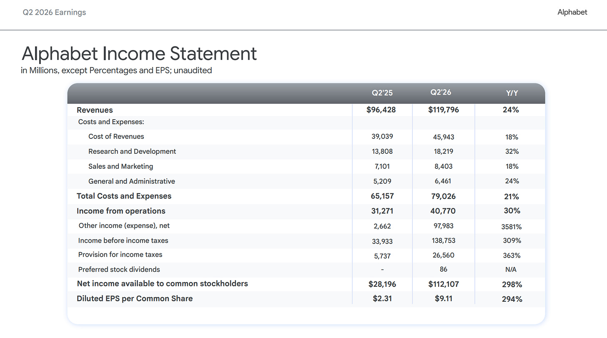Select the "Cost of Revenues" row label
The width and height of the screenshot is (607, 338).
(x=116, y=136)
